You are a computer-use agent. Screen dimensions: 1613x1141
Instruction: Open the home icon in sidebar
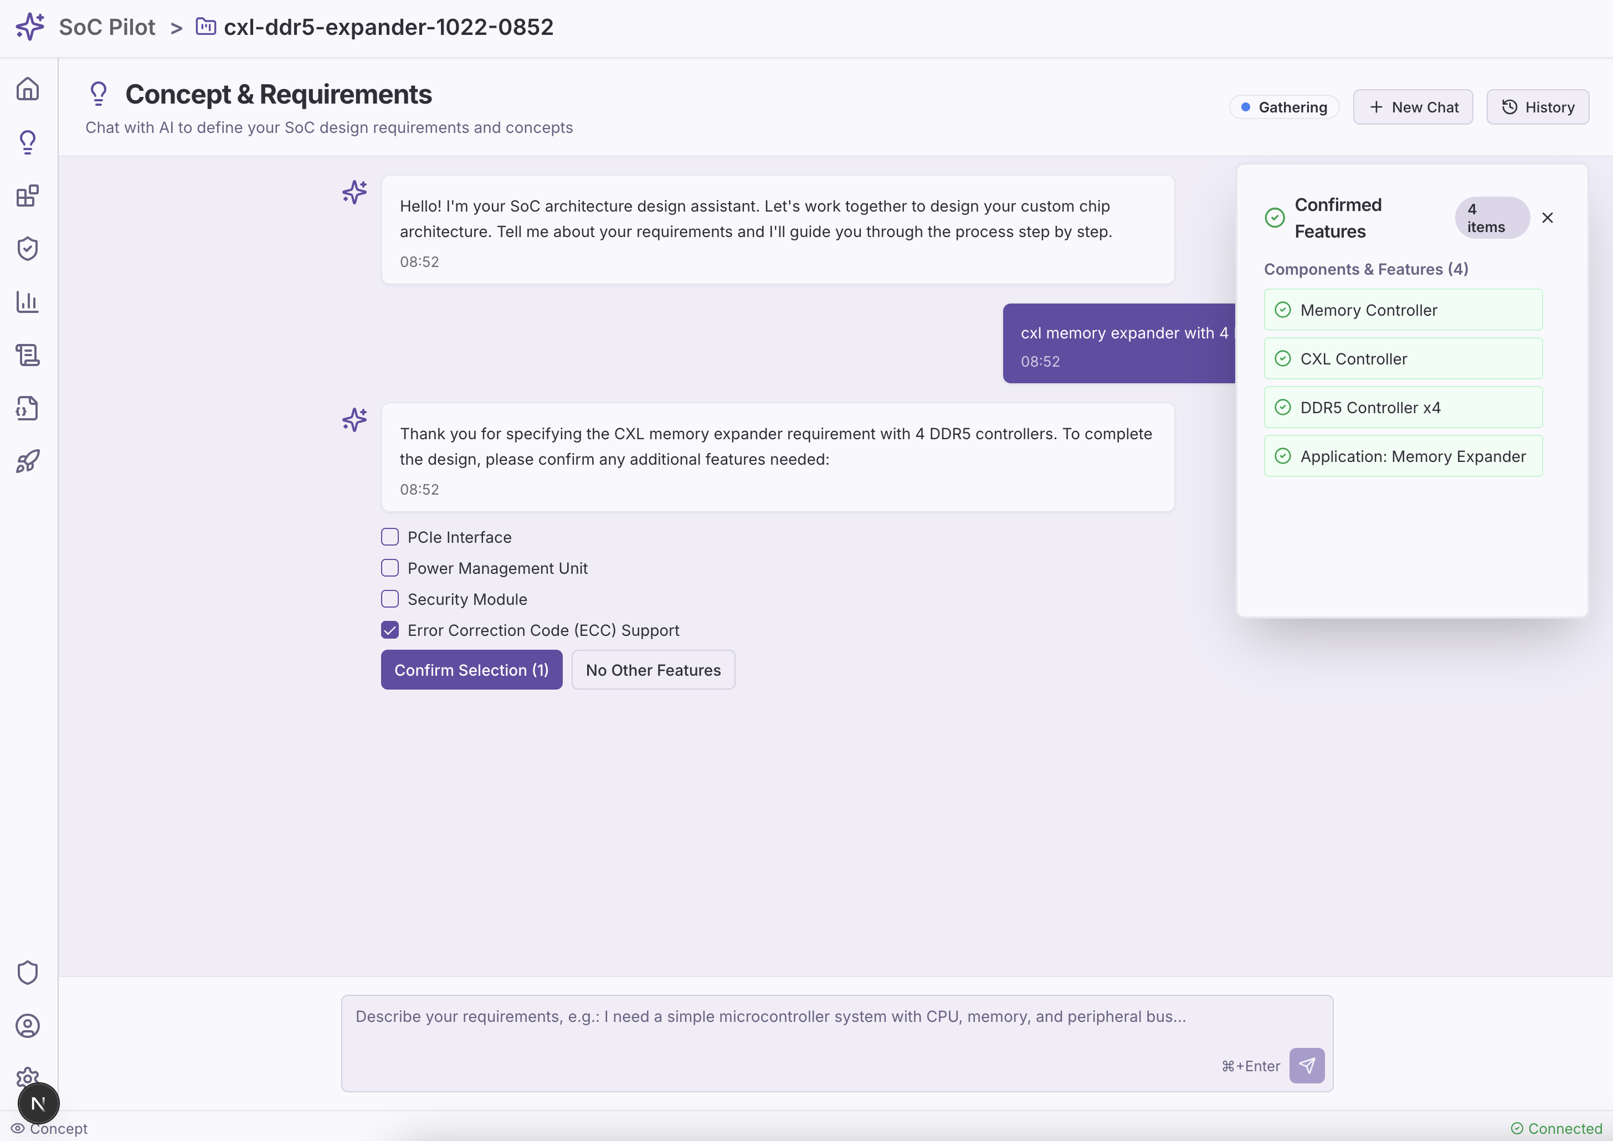pyautogui.click(x=27, y=89)
